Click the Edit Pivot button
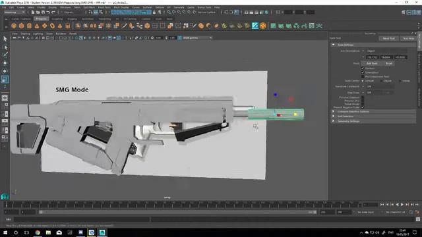The height and width of the screenshot is (237, 422). (372, 63)
